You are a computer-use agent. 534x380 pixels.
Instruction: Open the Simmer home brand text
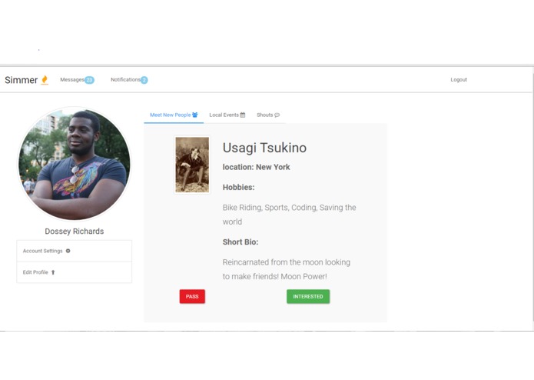(x=21, y=80)
